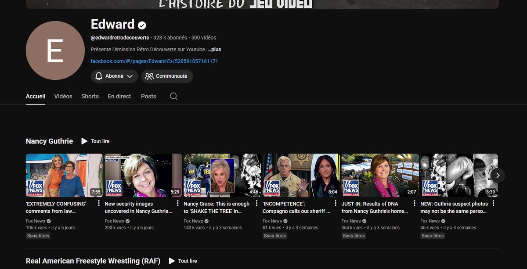527x269 pixels.
Task: Open Fox News channel under New security images video
Action: [114, 221]
